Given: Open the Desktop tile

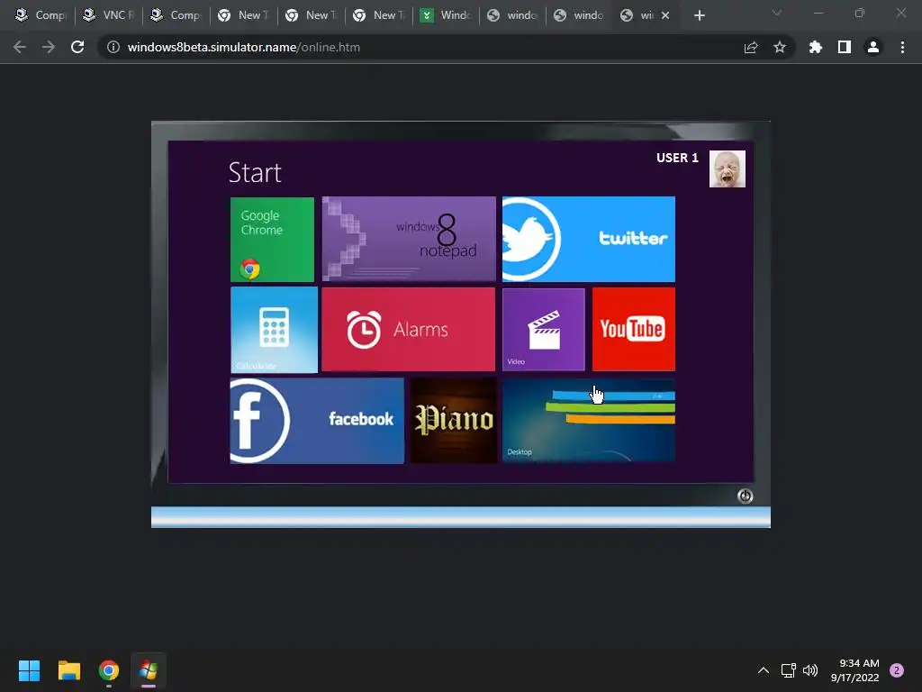Looking at the screenshot, I should pyautogui.click(x=589, y=421).
